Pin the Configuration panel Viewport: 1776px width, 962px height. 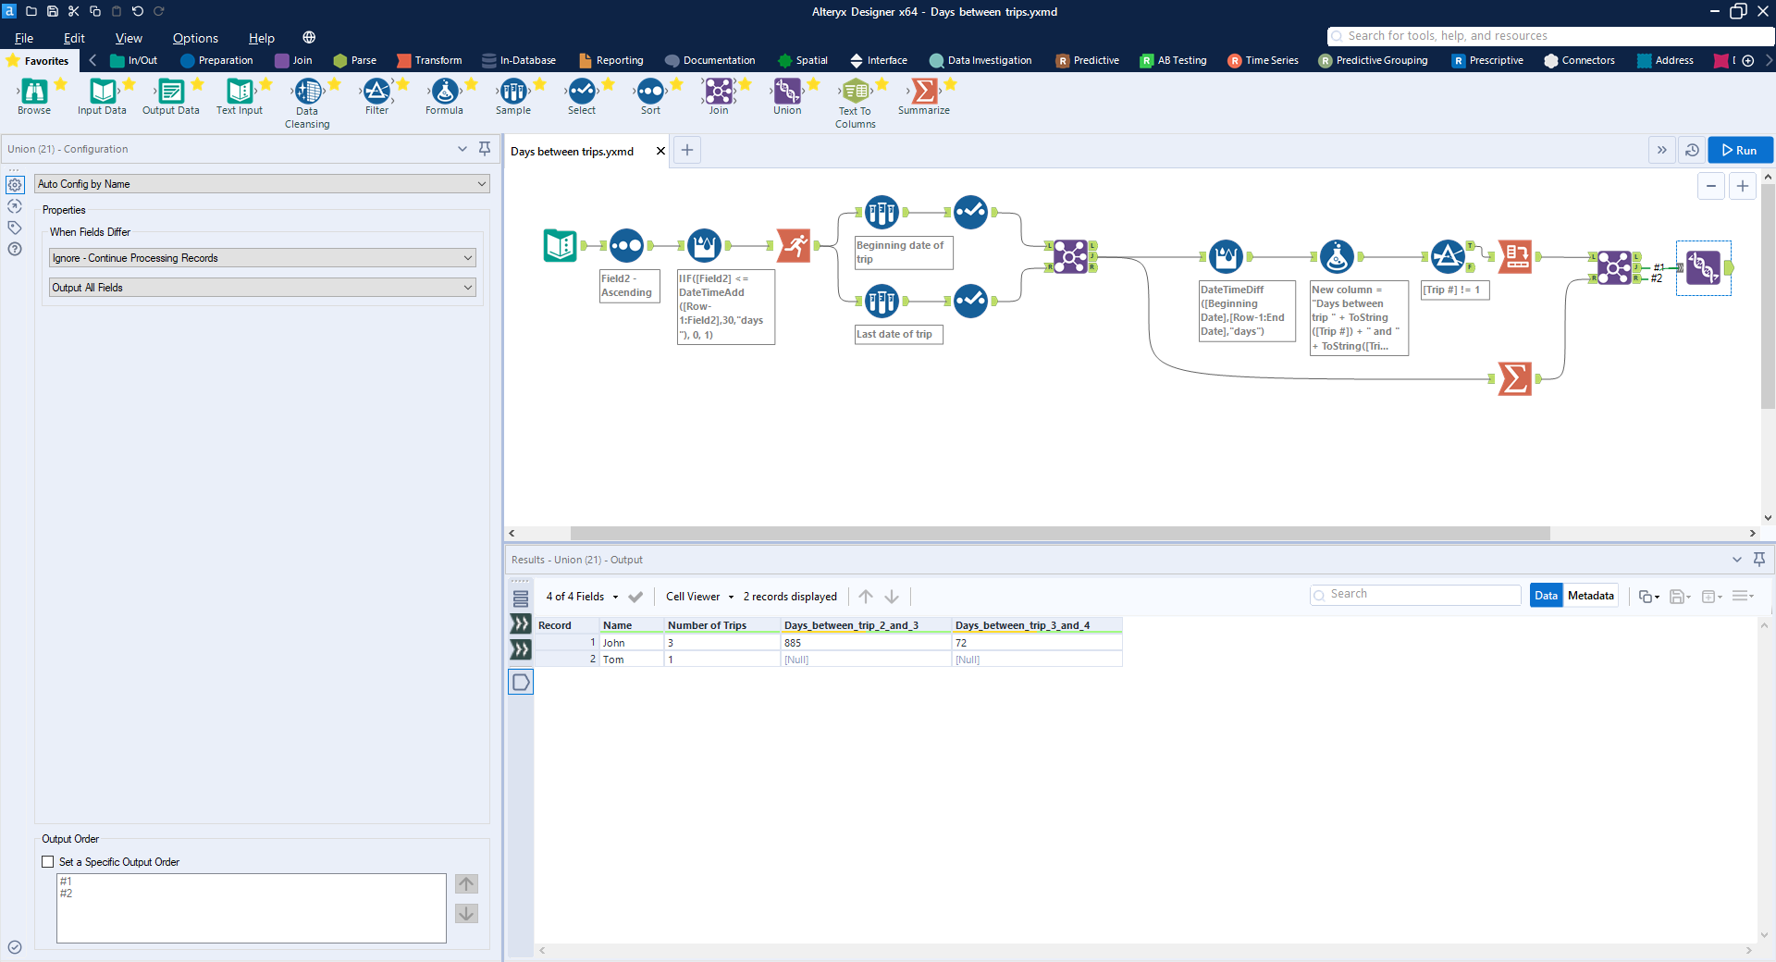point(484,149)
